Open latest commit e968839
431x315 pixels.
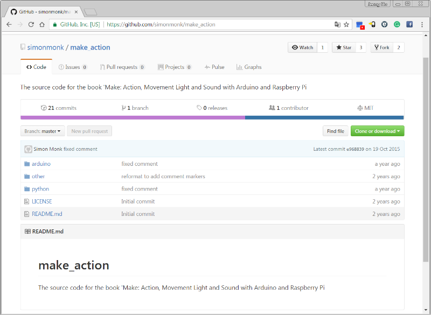coord(355,149)
